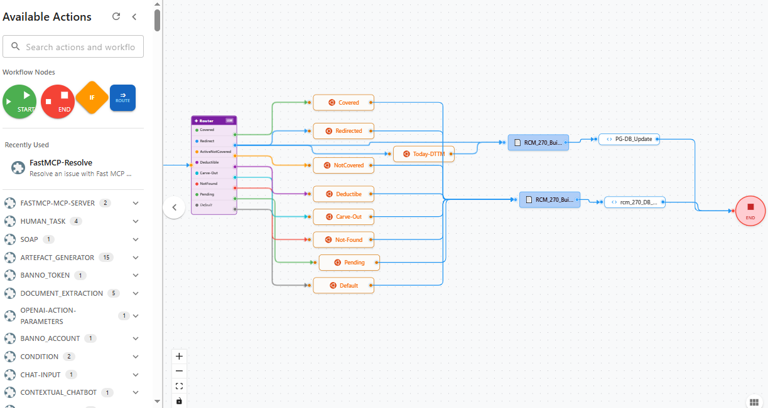Click the round sidebar collapse arrow button
Viewport: 768px width, 408px height.
(174, 207)
